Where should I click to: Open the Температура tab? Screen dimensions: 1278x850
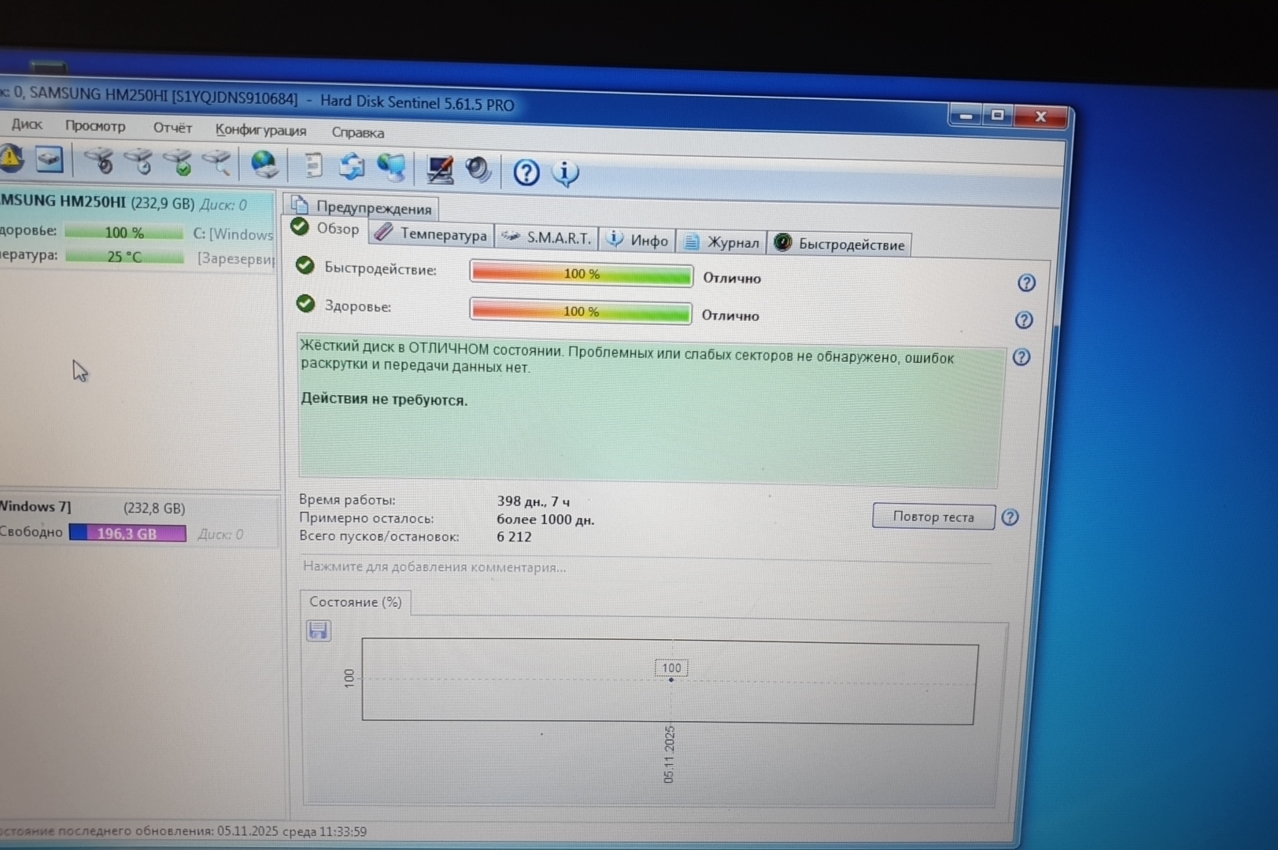(x=431, y=235)
